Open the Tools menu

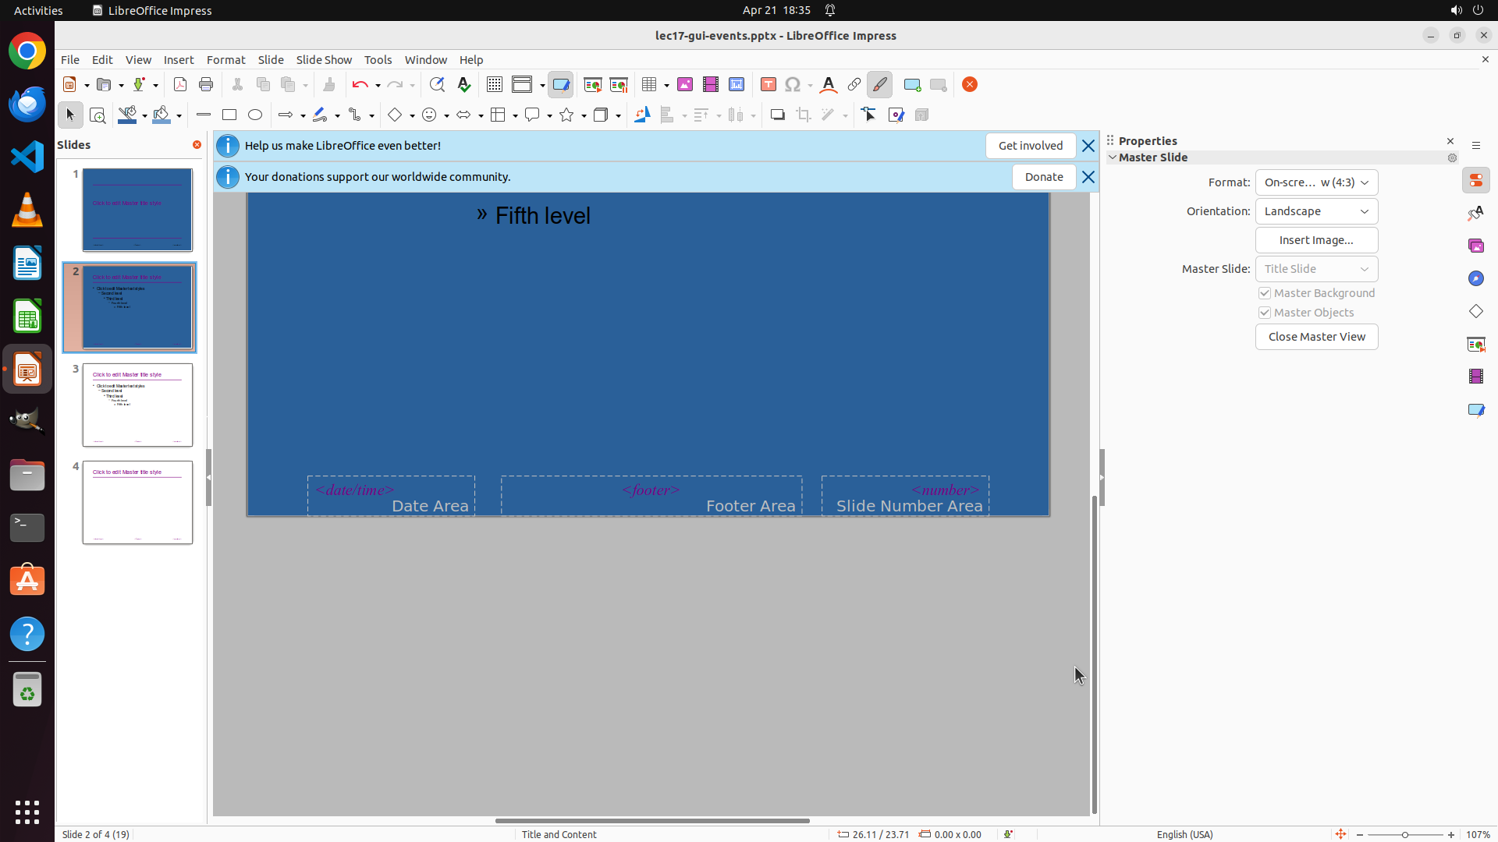[378, 59]
